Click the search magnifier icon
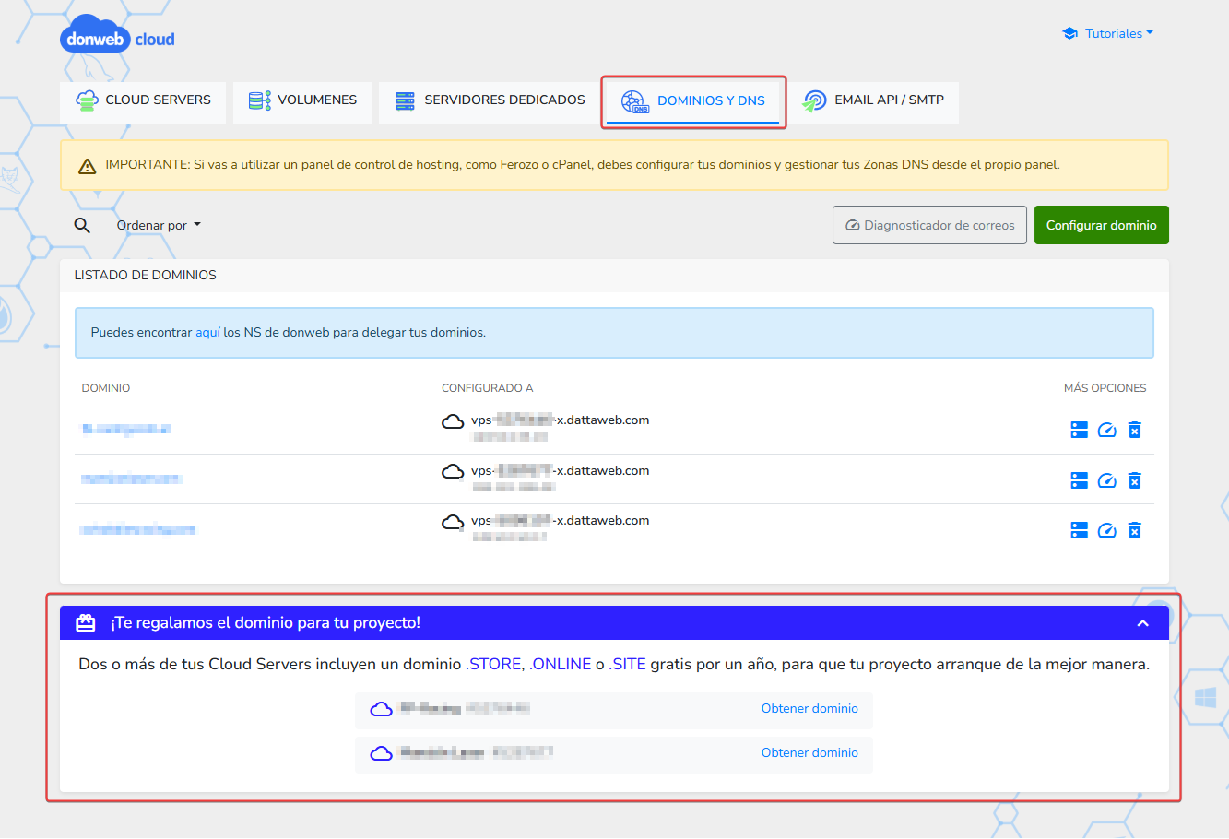Viewport: 1229px width, 839px height. pyautogui.click(x=82, y=226)
